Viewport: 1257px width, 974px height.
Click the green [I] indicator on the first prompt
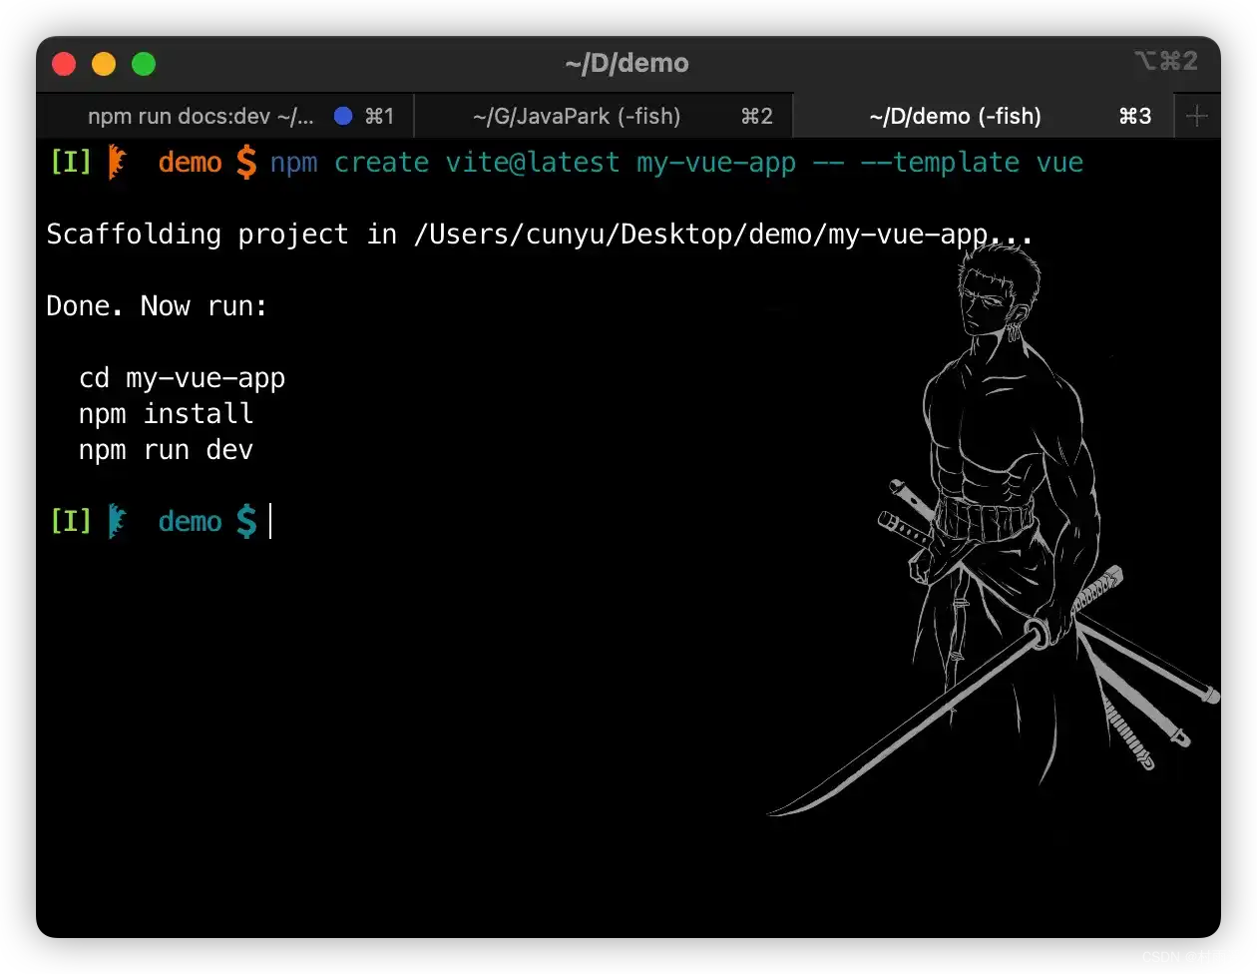pyautogui.click(x=70, y=162)
